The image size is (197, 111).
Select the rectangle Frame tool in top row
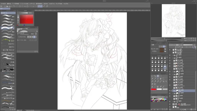160,76
